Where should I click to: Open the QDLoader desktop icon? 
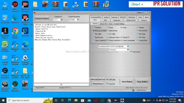click(x=106, y=5)
